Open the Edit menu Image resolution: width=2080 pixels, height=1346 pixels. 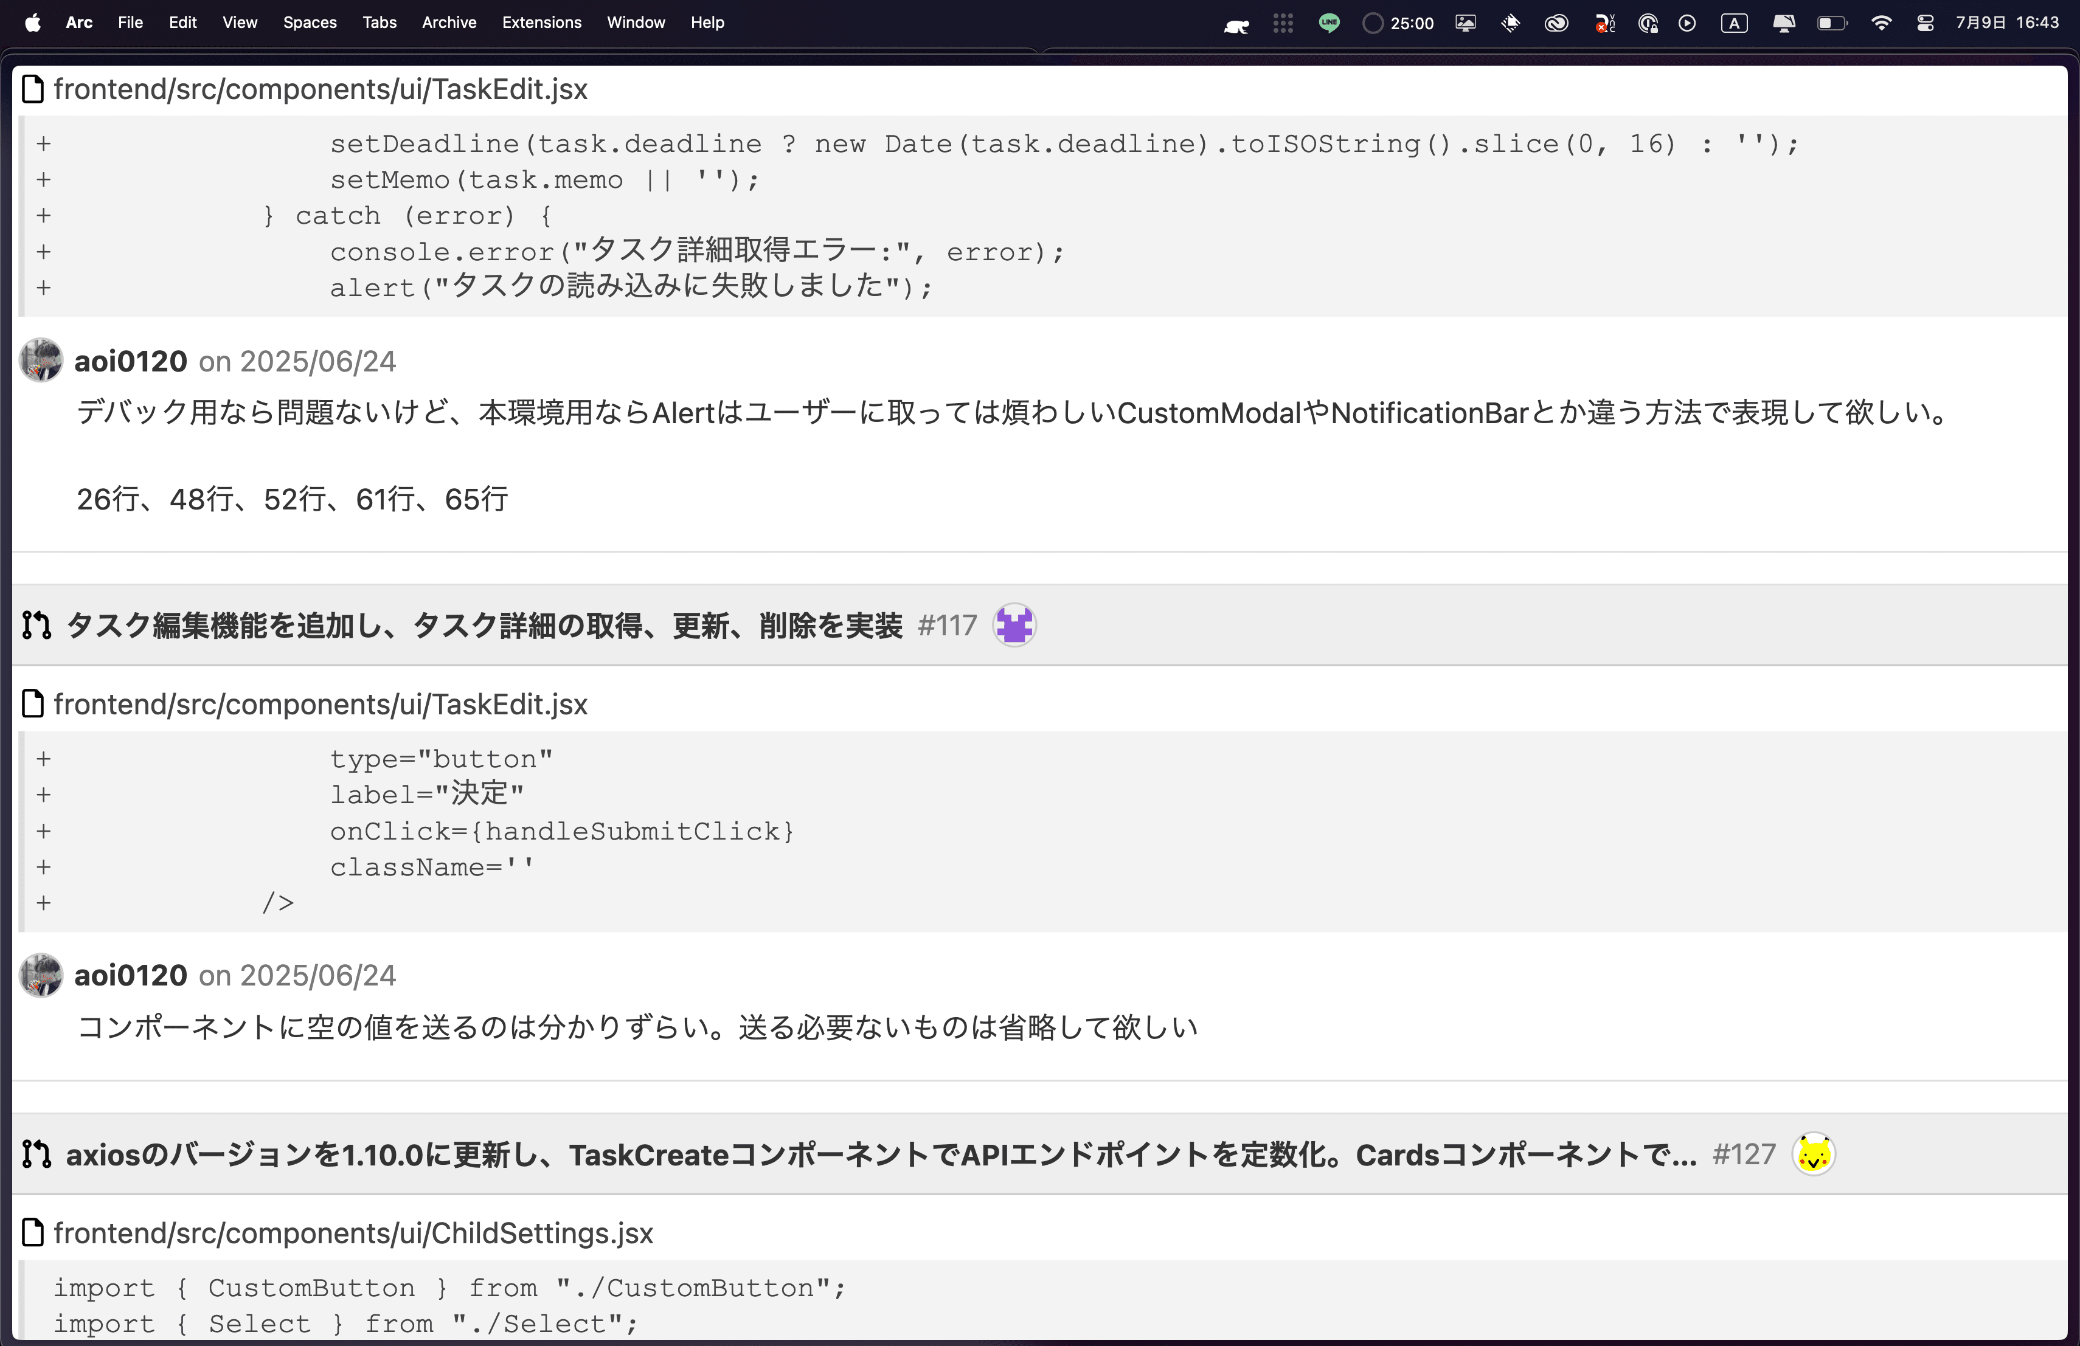[x=182, y=22]
